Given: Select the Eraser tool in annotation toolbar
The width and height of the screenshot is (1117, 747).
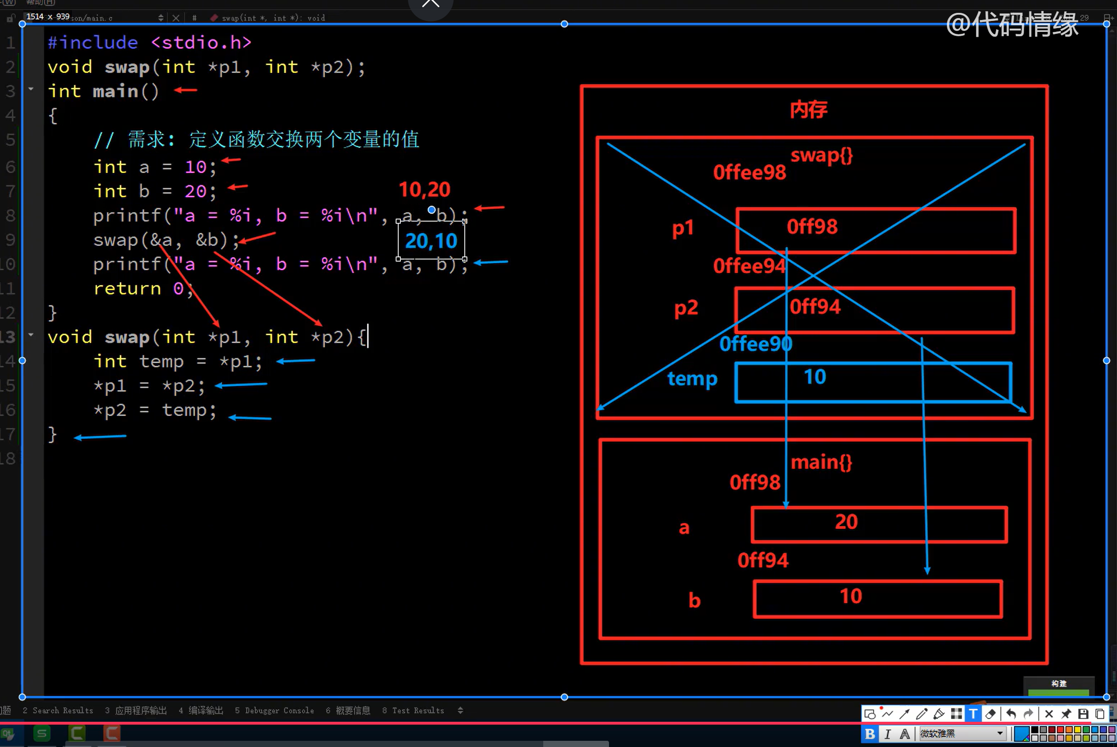Looking at the screenshot, I should coord(990,714).
